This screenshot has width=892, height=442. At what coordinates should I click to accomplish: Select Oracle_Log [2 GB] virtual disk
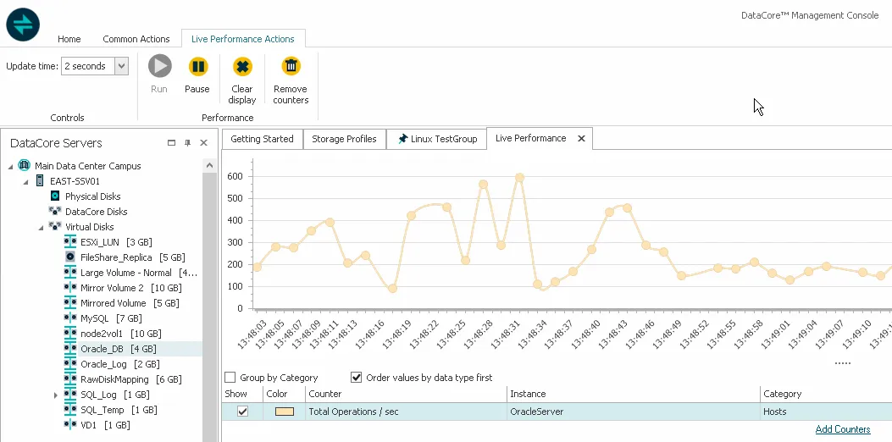120,364
